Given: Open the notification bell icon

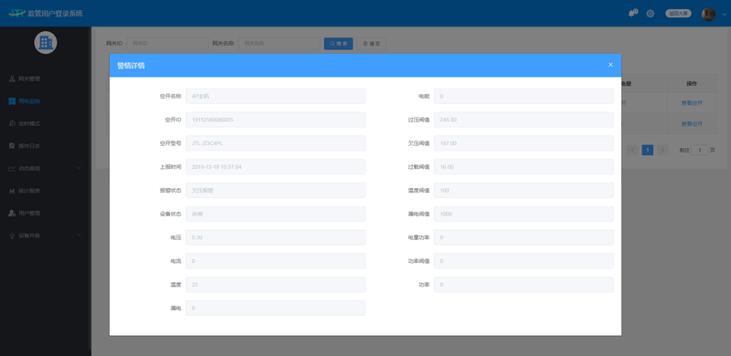Looking at the screenshot, I should [631, 14].
